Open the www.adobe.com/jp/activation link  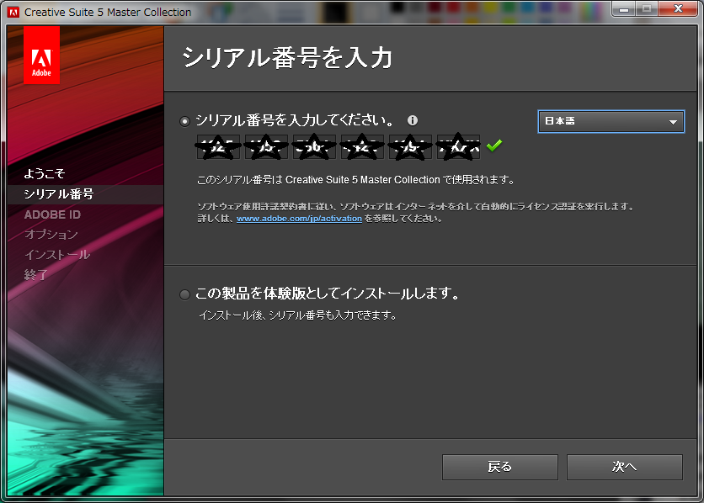[x=299, y=219]
